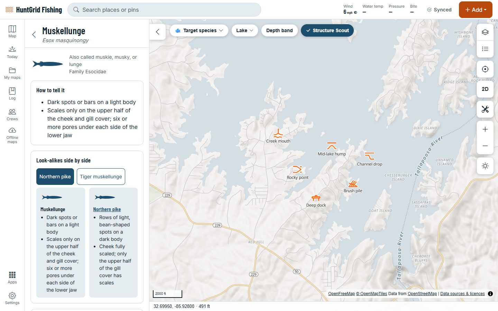498x311 pixels.
Task: Open the Lake dropdown
Action: (x=245, y=30)
